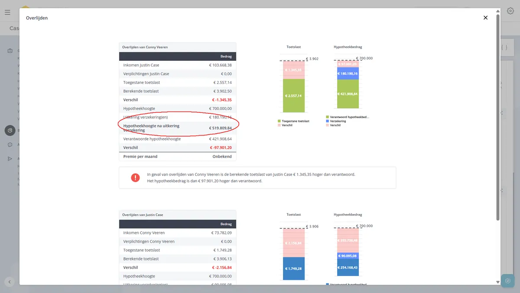Screen dimensions: 520x293
Task: Click the 'Overlijden van Conny Veeren' table title
Action: tap(145, 47)
